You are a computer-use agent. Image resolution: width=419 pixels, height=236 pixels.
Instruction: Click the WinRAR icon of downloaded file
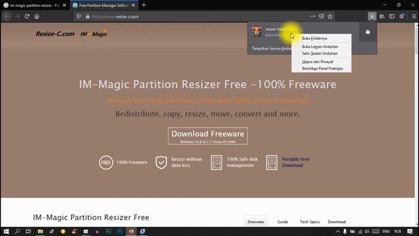click(x=257, y=31)
